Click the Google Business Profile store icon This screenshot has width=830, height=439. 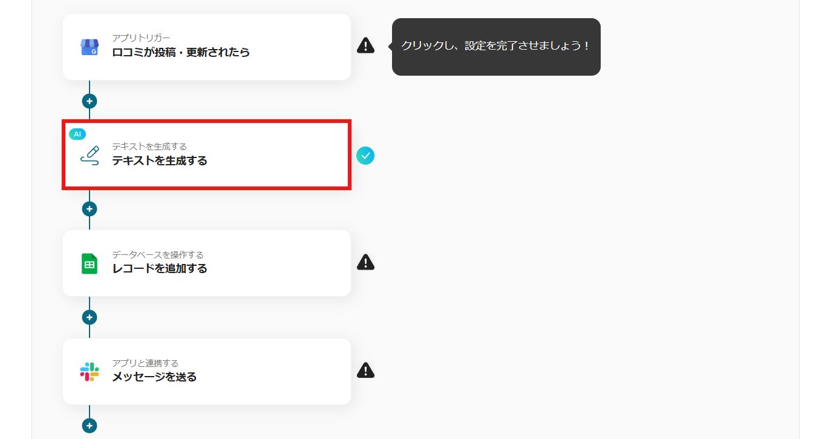90,47
